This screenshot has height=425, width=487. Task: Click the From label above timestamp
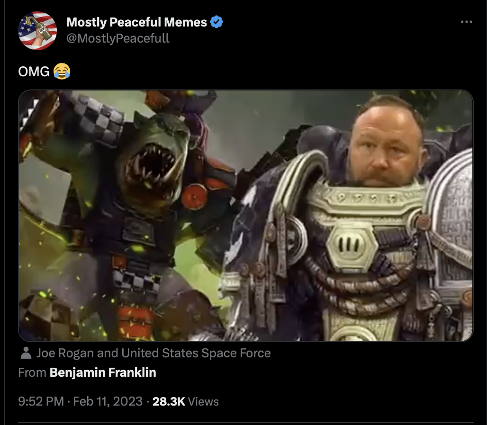(32, 372)
